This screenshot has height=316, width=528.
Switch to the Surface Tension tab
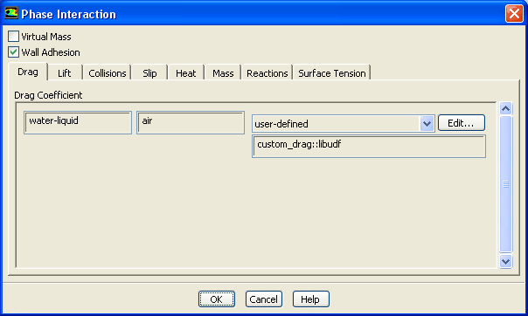pos(332,73)
